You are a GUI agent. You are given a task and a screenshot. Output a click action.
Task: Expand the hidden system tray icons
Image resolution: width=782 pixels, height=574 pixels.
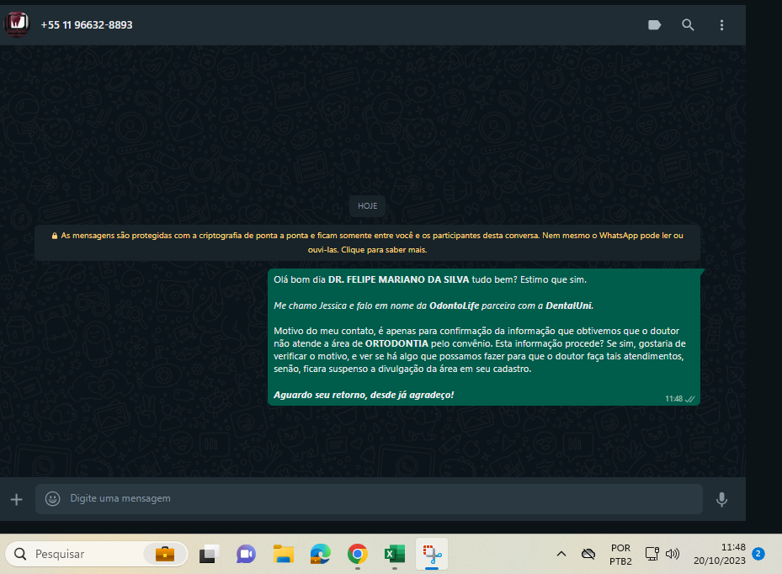(x=561, y=554)
